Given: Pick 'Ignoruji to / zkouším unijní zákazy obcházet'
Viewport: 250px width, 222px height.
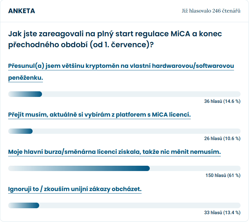Looking at the screenshot, I should coord(75,189).
